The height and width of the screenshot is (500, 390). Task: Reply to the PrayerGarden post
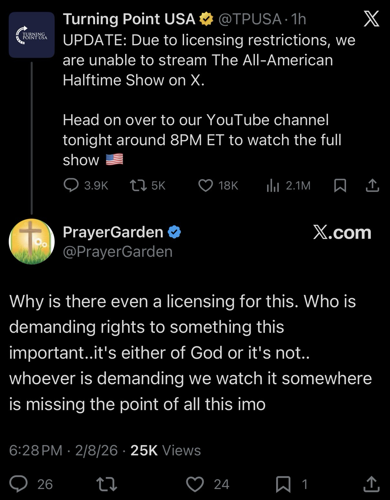(x=18, y=484)
